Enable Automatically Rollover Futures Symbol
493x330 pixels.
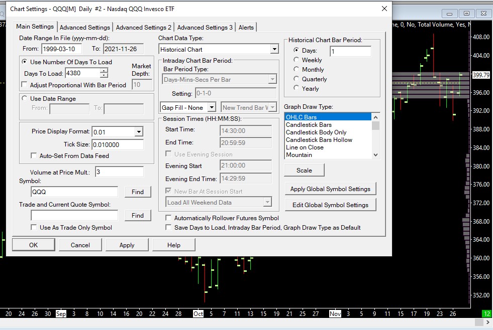click(169, 218)
